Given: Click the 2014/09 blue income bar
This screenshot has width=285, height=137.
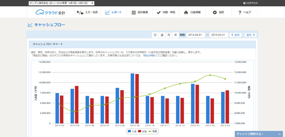Looking at the screenshot, I should coord(133,98).
